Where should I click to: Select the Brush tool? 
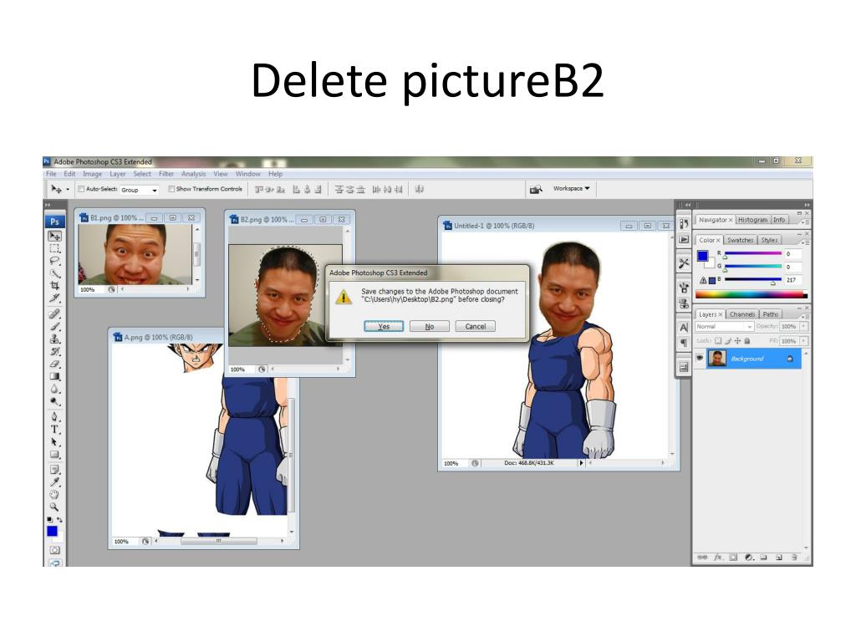54,327
